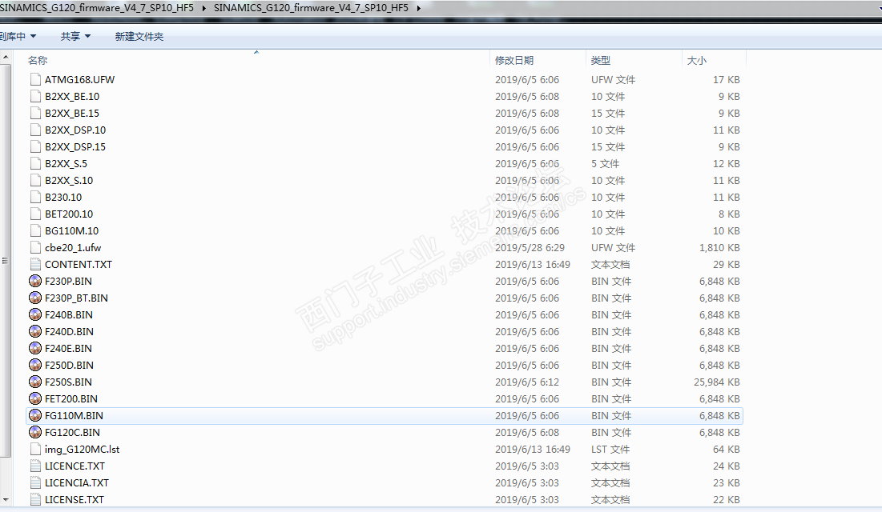Select the B2XX_S.5 file icon
882x512 pixels.
[x=35, y=163]
